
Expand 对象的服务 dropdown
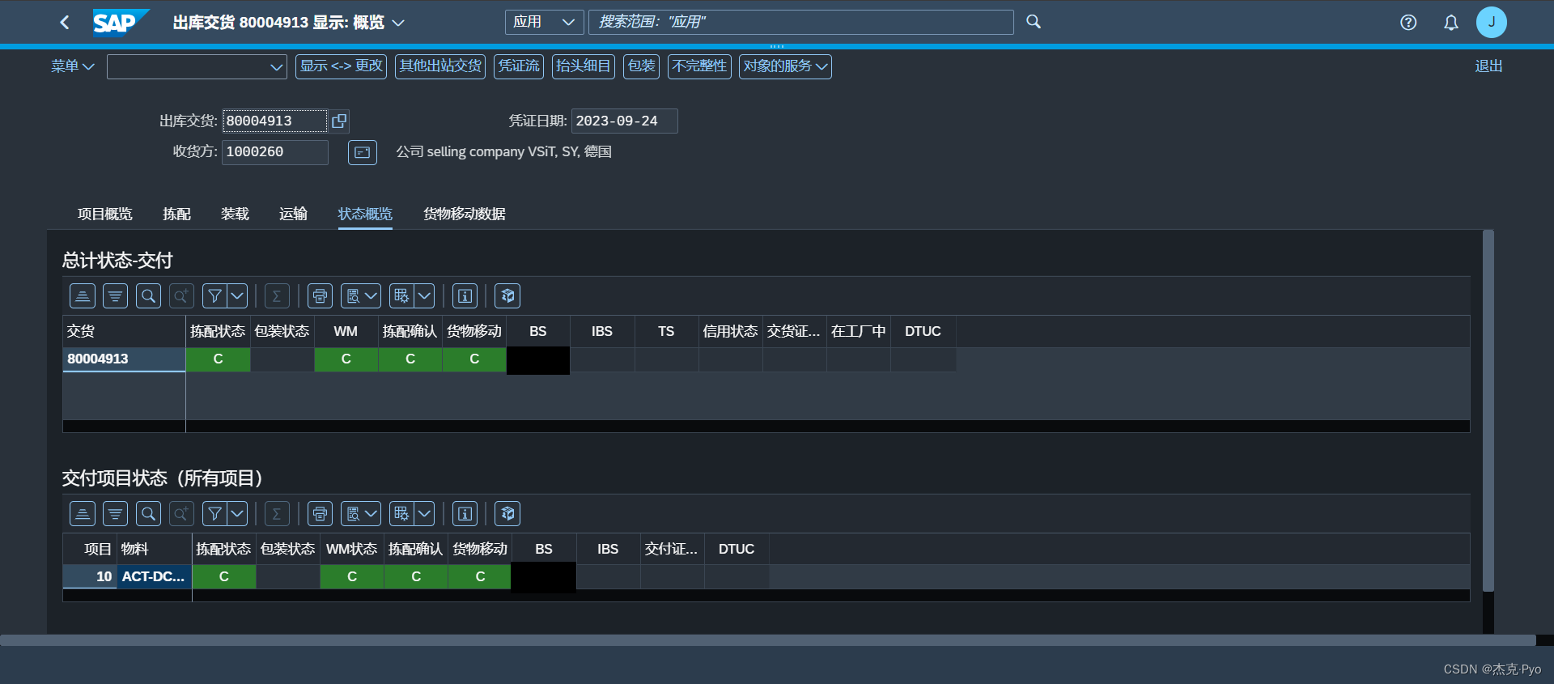click(785, 66)
